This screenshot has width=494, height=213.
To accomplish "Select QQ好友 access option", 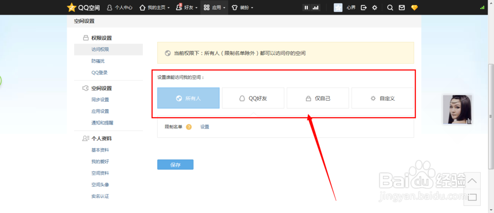I will coord(253,98).
